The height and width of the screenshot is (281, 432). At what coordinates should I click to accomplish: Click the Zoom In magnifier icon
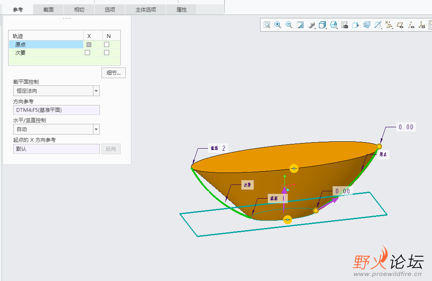[278, 25]
